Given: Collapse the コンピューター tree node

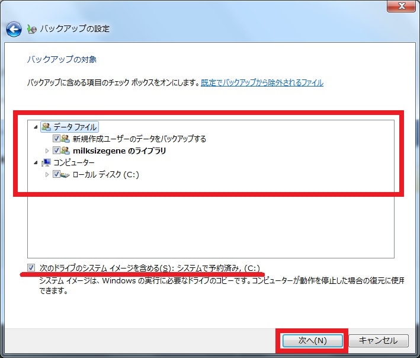Looking at the screenshot, I should (x=36, y=162).
